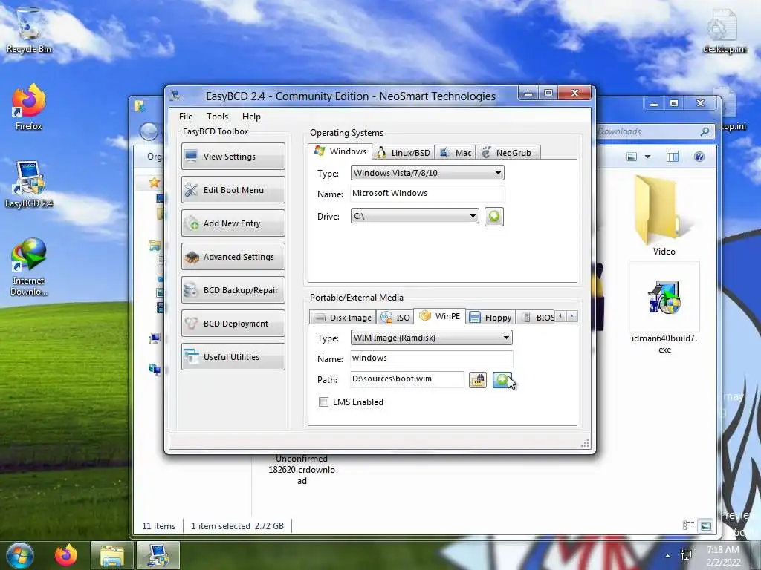Open BCD Backup/Repair section
761x570 pixels.
click(x=233, y=290)
